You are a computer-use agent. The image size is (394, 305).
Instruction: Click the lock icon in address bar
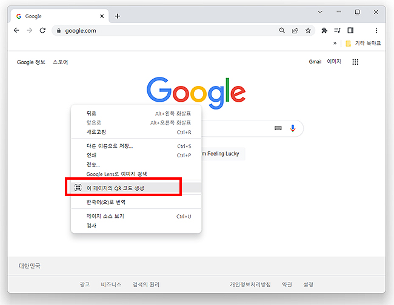pos(59,31)
